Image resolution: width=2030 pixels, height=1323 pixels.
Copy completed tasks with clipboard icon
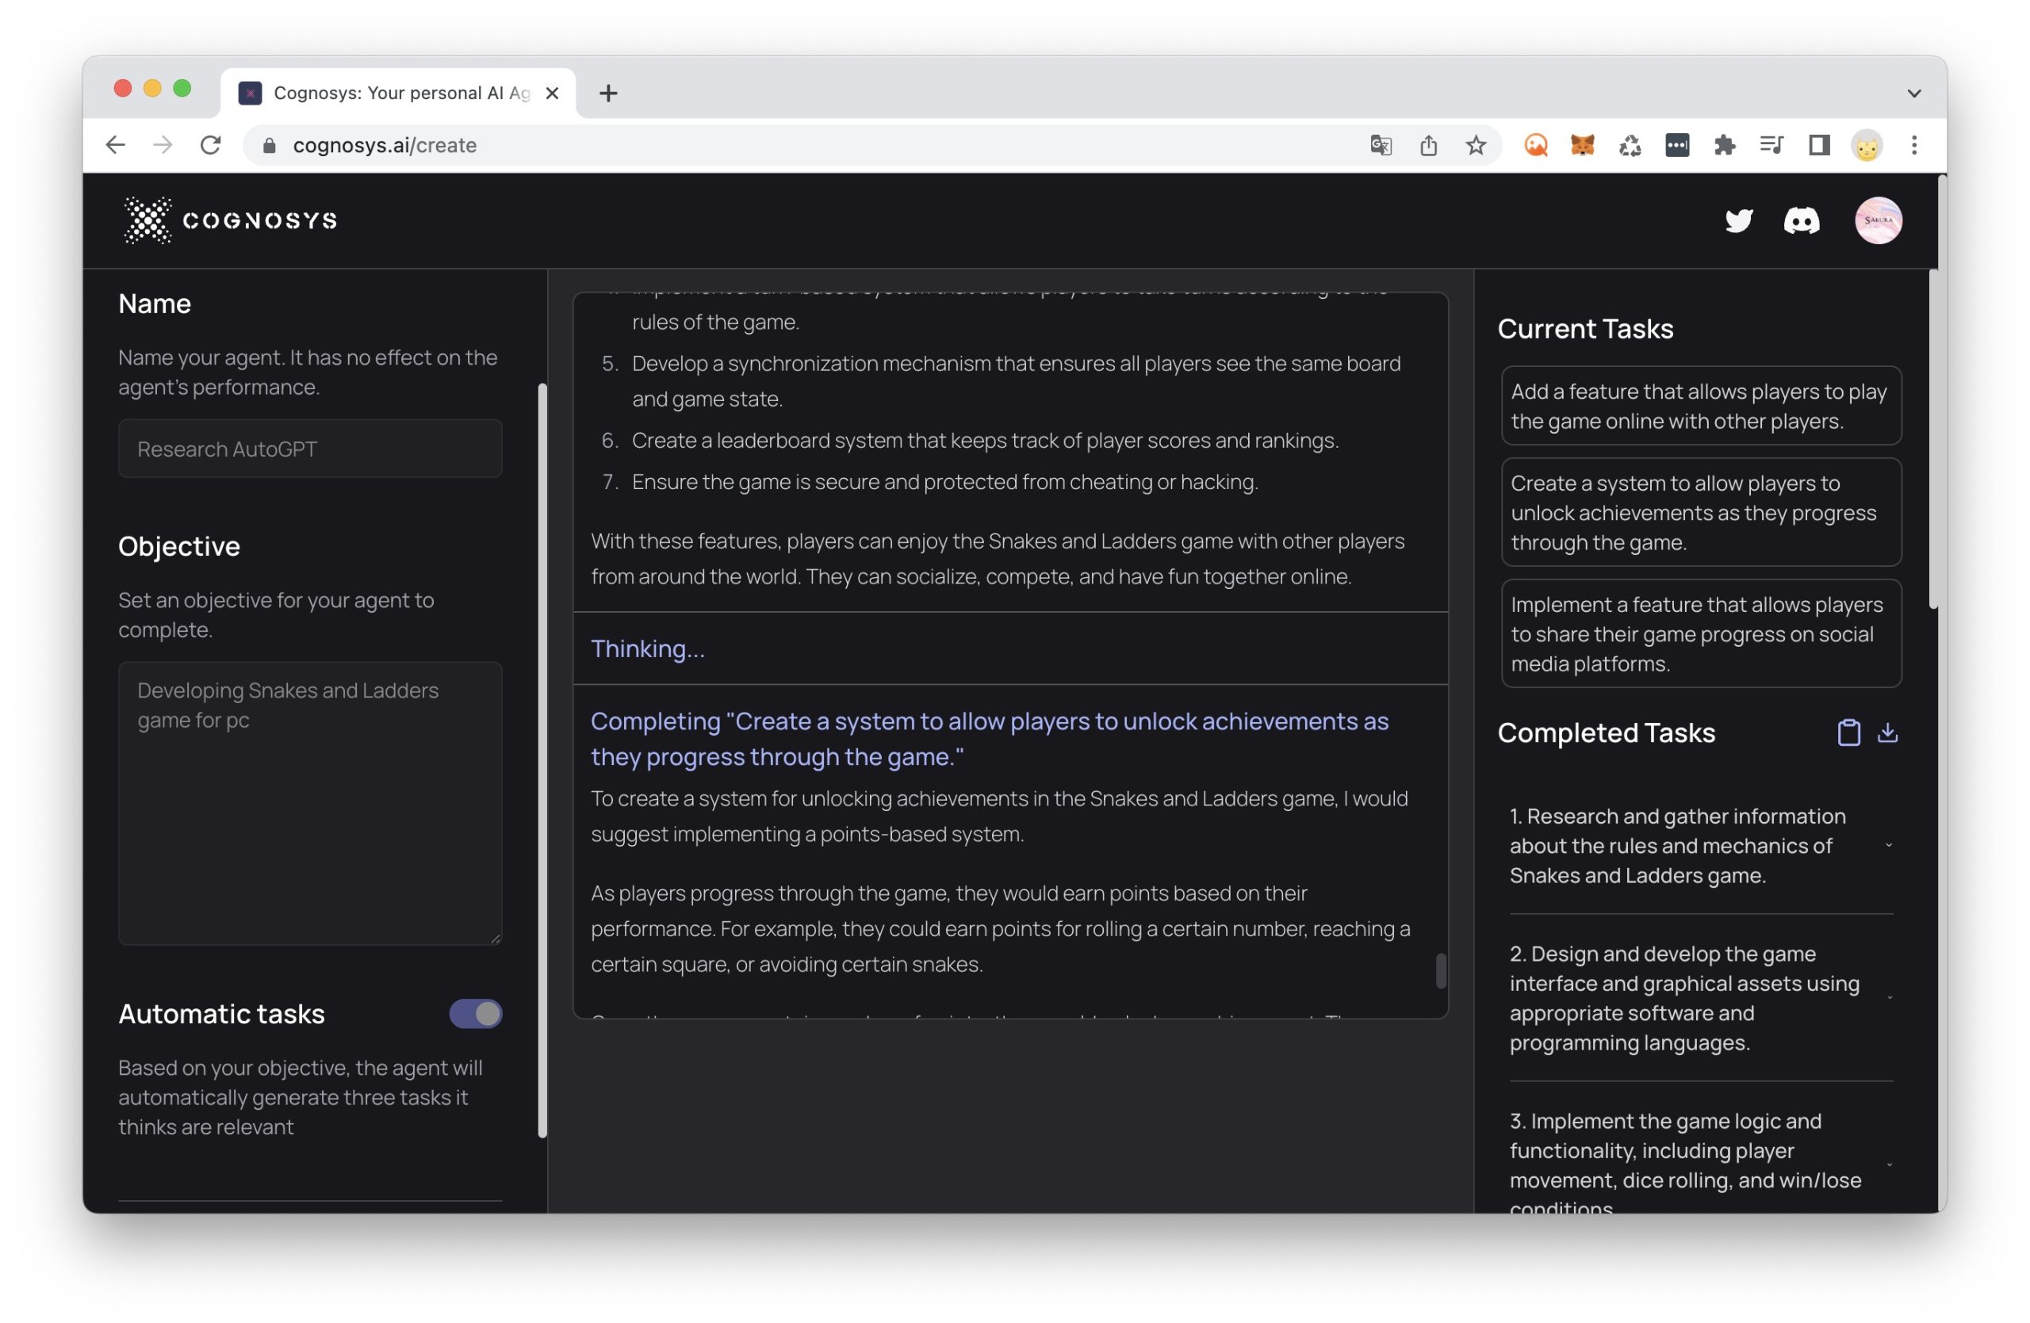(1848, 733)
